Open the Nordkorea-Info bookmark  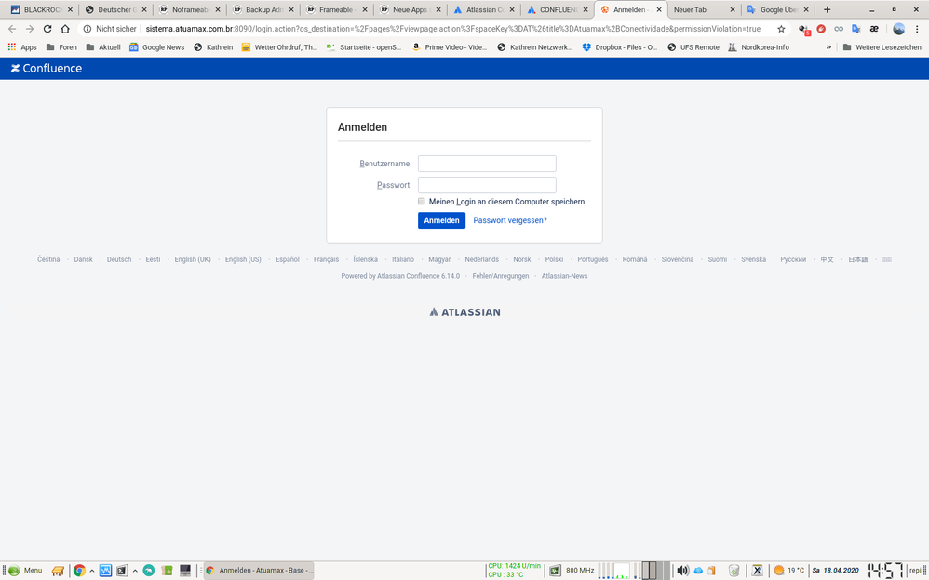tap(759, 47)
